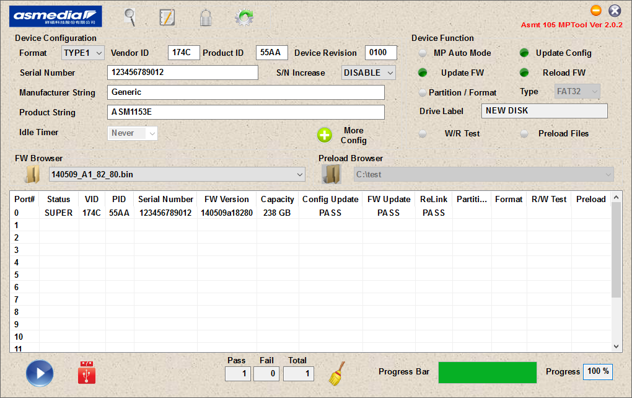Click the Serial Number input field
632x398 pixels.
click(x=183, y=73)
